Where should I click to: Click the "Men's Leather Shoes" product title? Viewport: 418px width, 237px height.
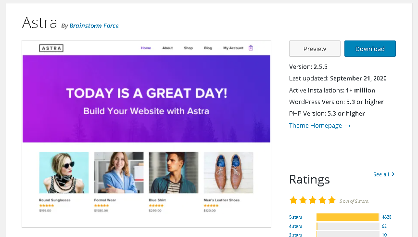coord(222,200)
